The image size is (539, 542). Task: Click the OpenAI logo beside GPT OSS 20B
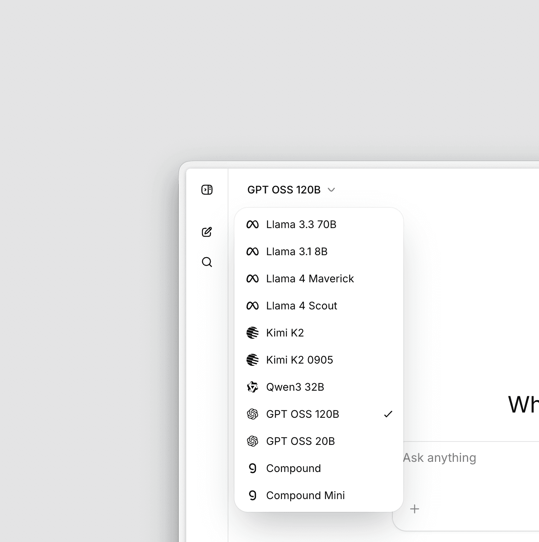click(x=252, y=442)
